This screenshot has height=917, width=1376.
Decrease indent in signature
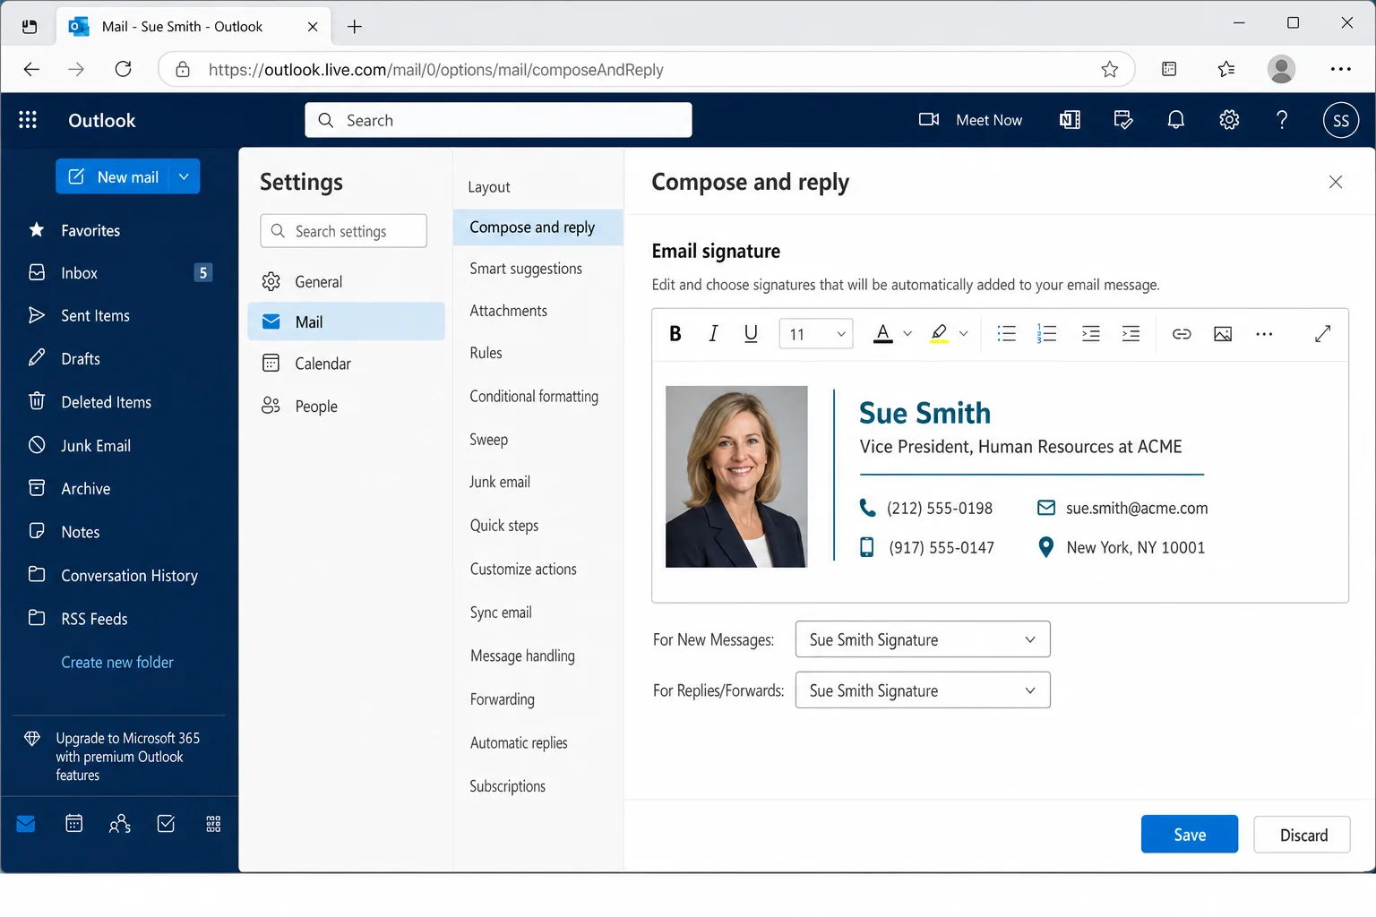pos(1090,334)
